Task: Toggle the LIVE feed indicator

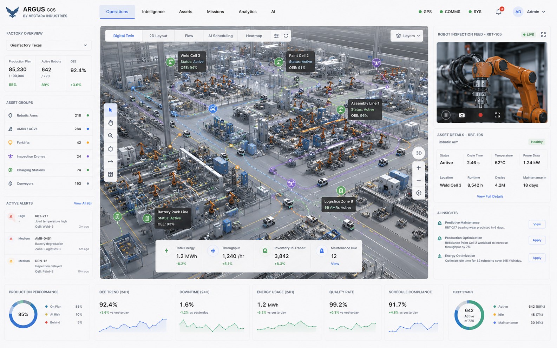Action: [x=528, y=34]
